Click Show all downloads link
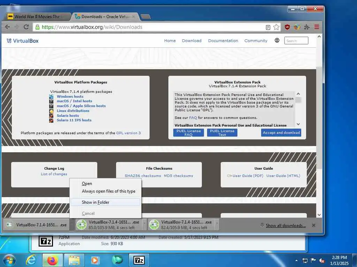 286,225
